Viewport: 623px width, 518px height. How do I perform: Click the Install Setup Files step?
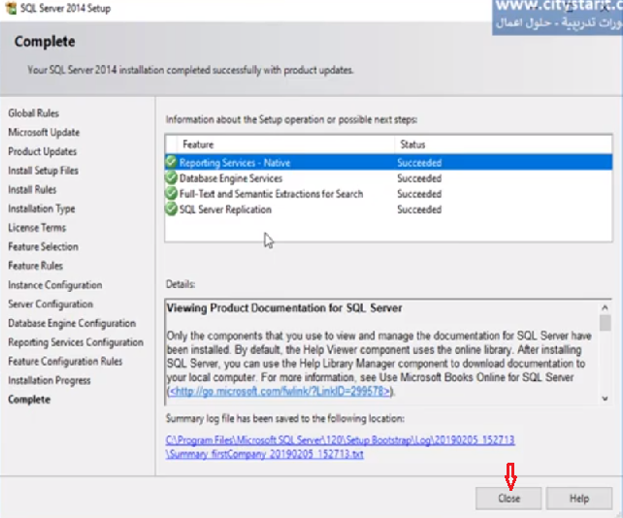(x=43, y=171)
